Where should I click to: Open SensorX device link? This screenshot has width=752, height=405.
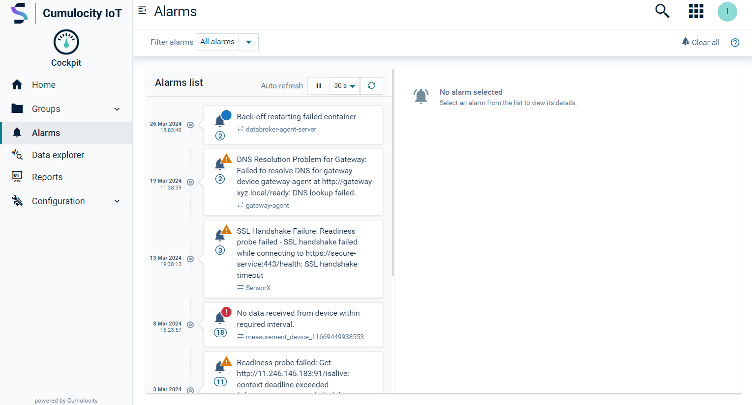tap(258, 288)
